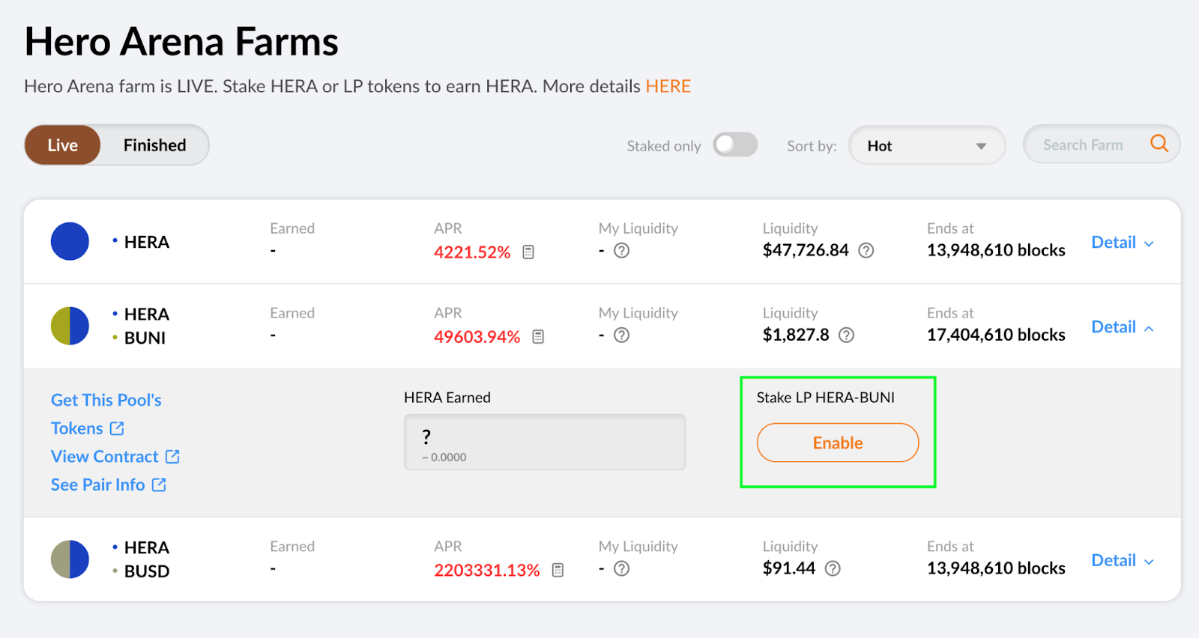Viewport: 1199px width, 638px height.
Task: Collapse Detail for the HERA-BUNI farm
Action: click(1122, 327)
